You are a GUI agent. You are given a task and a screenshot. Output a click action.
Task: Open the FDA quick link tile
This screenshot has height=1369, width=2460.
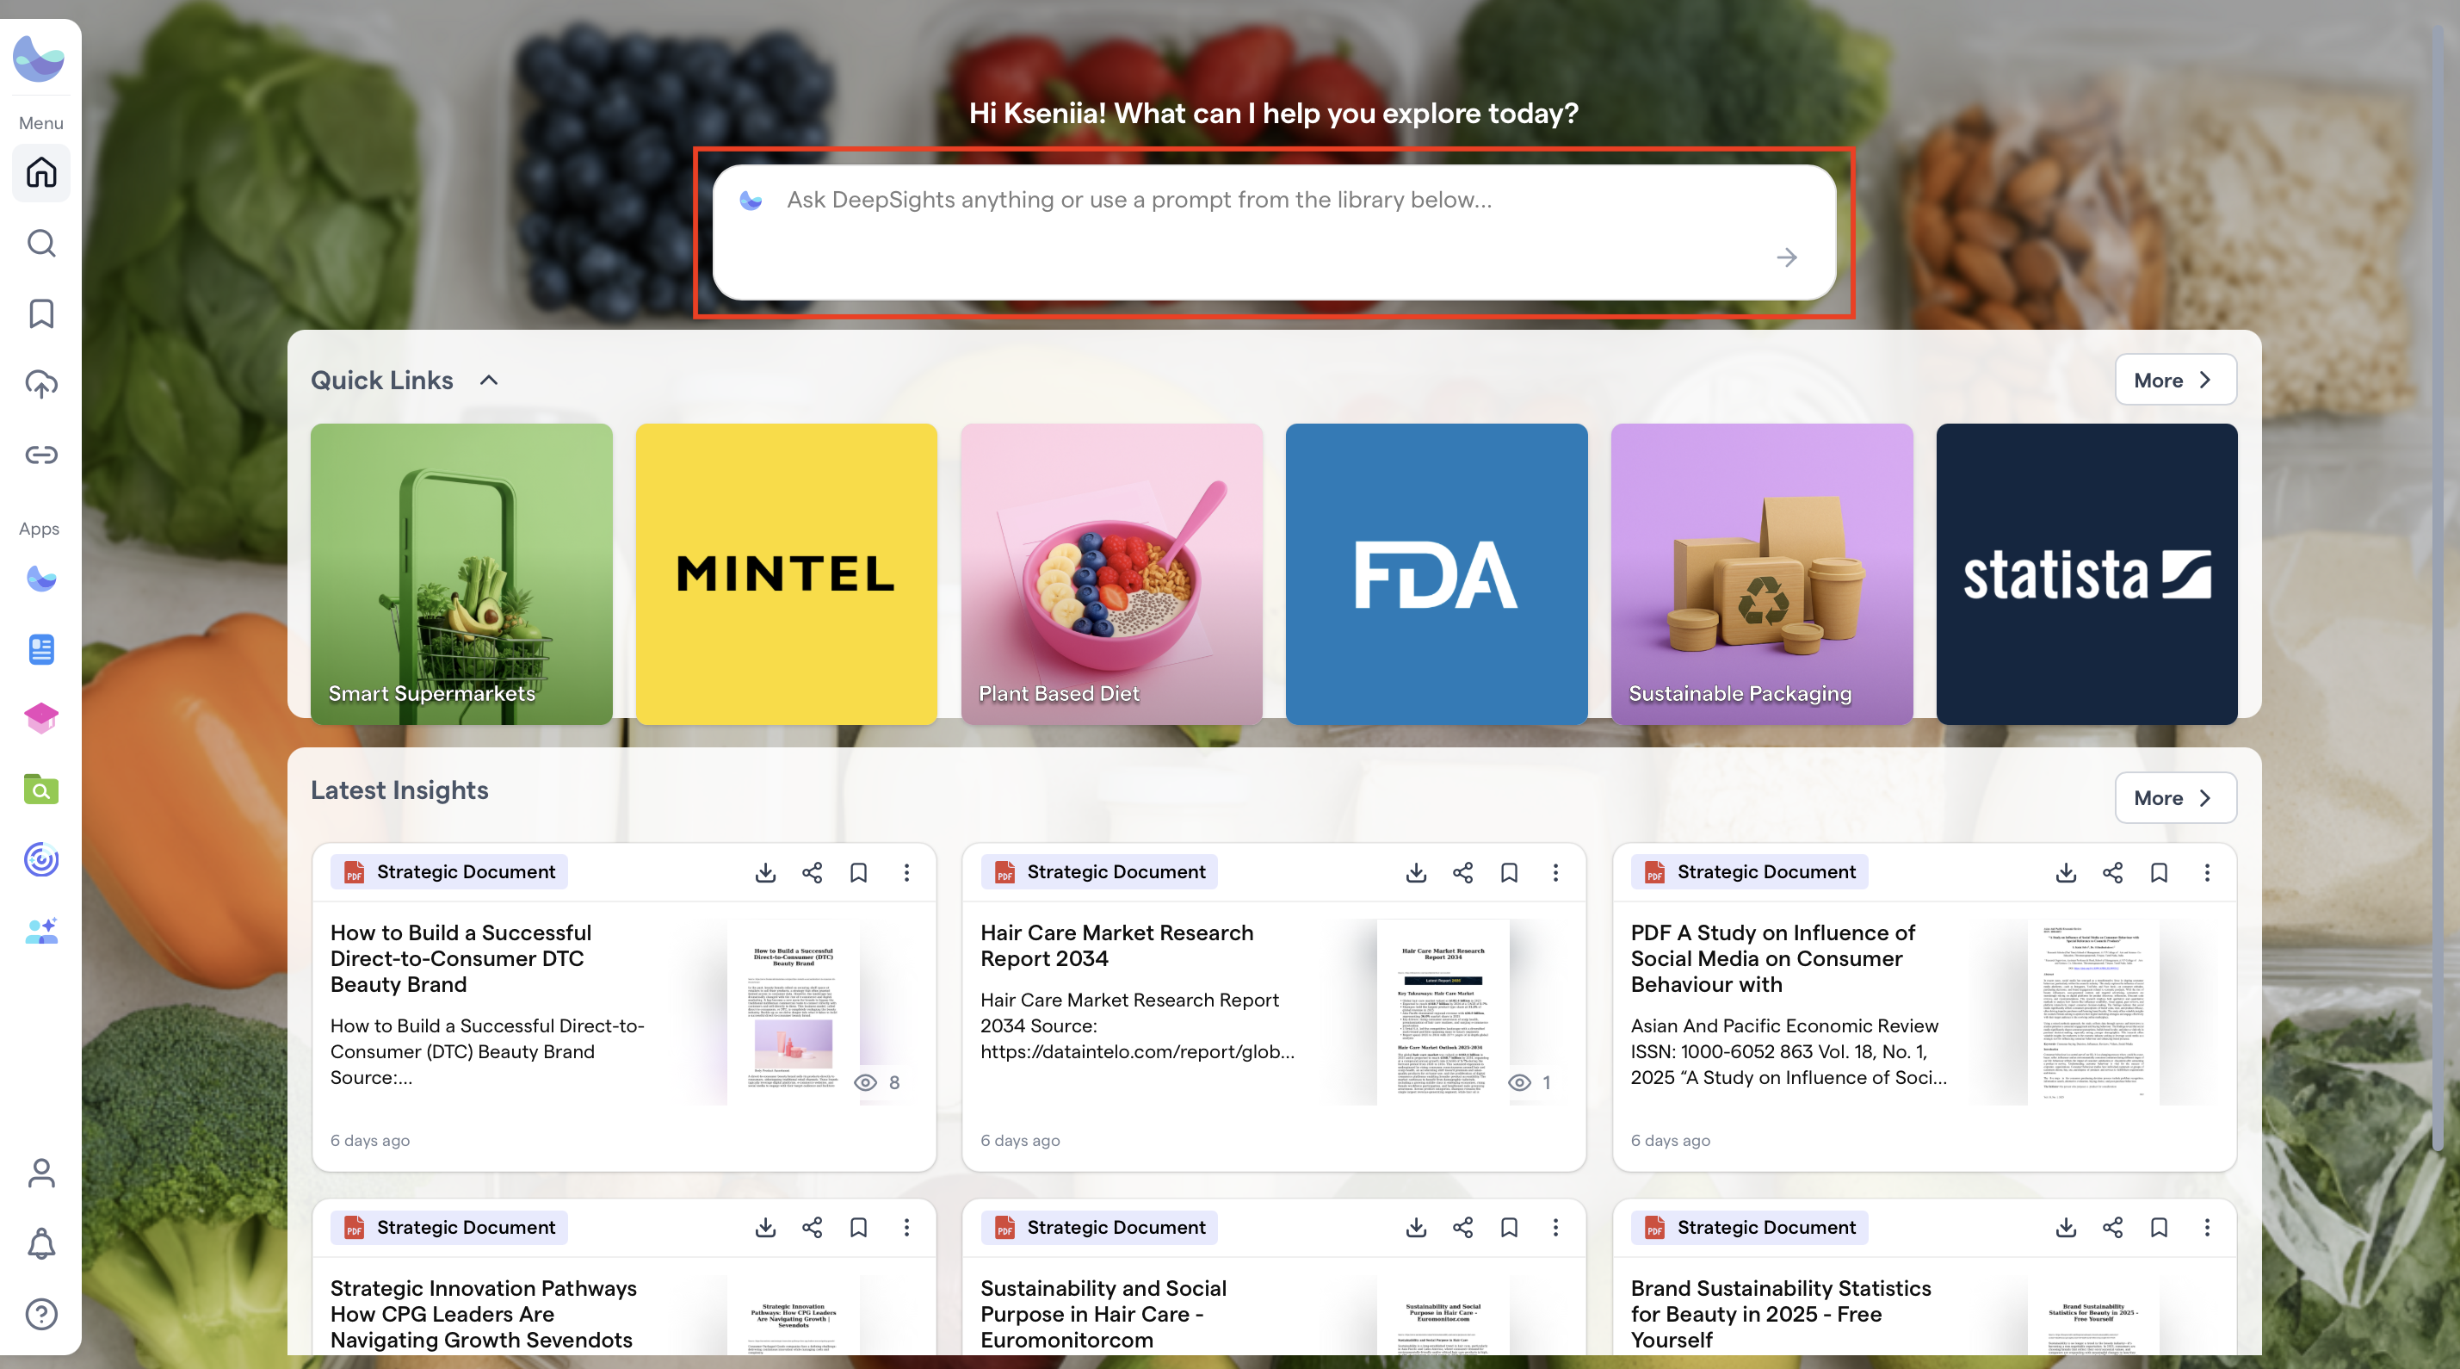[1437, 574]
